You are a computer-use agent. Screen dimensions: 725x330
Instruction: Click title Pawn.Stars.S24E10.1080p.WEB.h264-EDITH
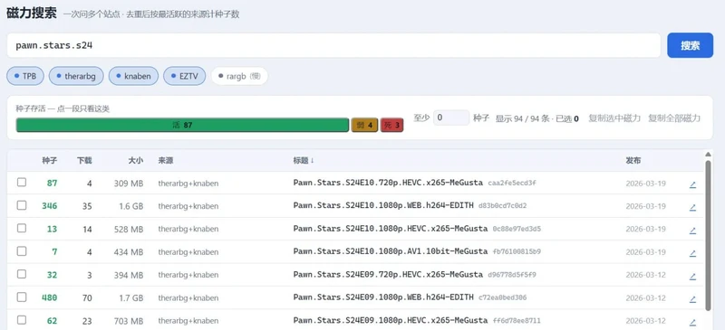[383, 205]
